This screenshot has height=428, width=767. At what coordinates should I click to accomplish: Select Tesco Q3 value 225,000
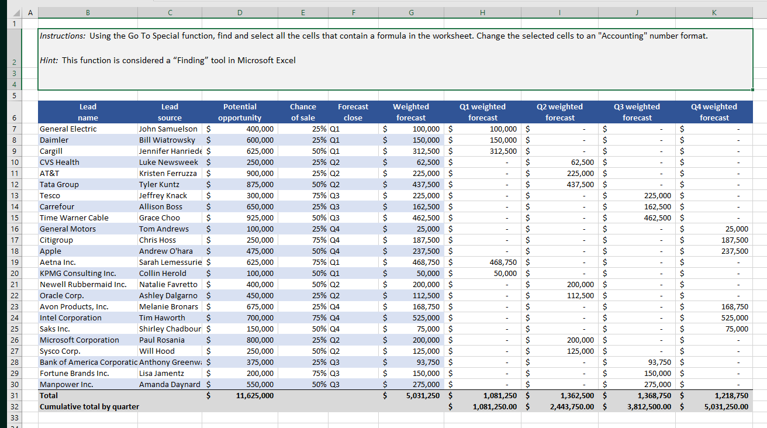click(x=637, y=195)
